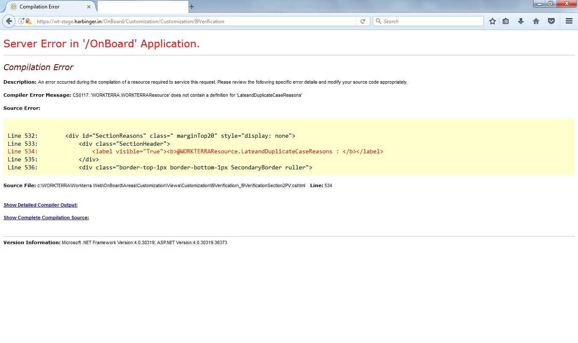Screen dimensions: 578x343
Task: Open the Downloads arrow icon
Action: pyautogui.click(x=521, y=21)
